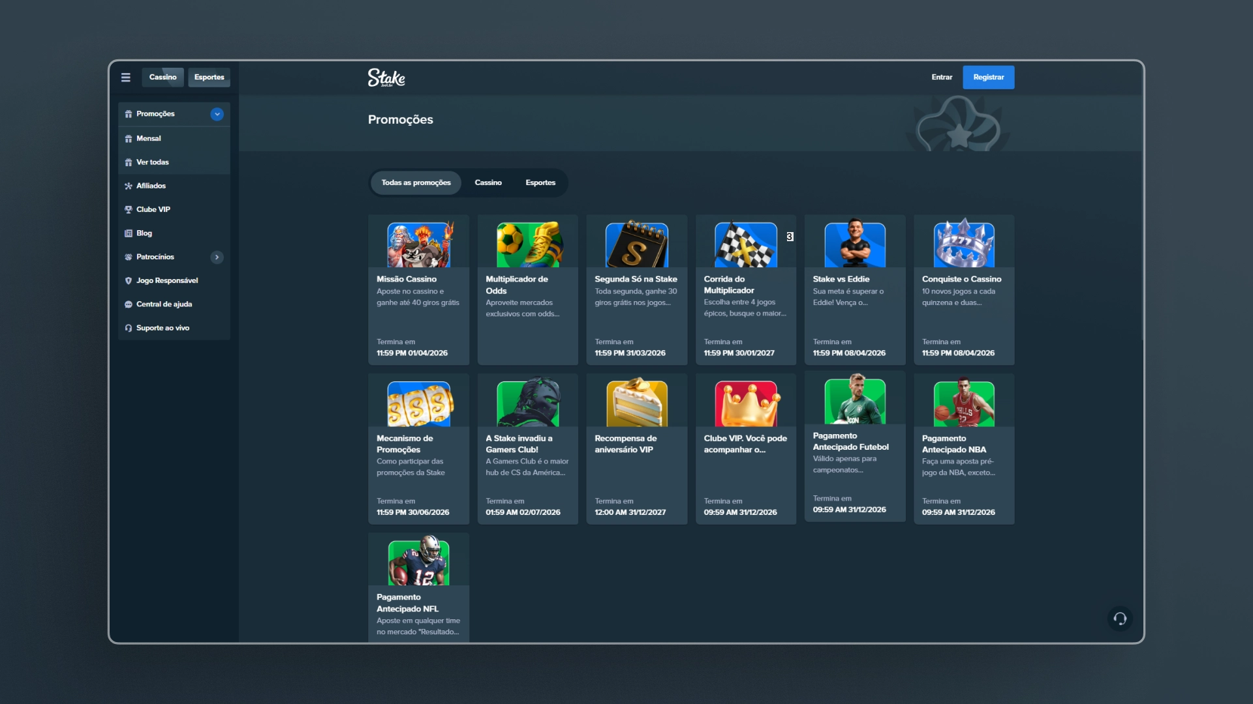
Task: Click the Clube VIP trophy icon
Action: 129,209
